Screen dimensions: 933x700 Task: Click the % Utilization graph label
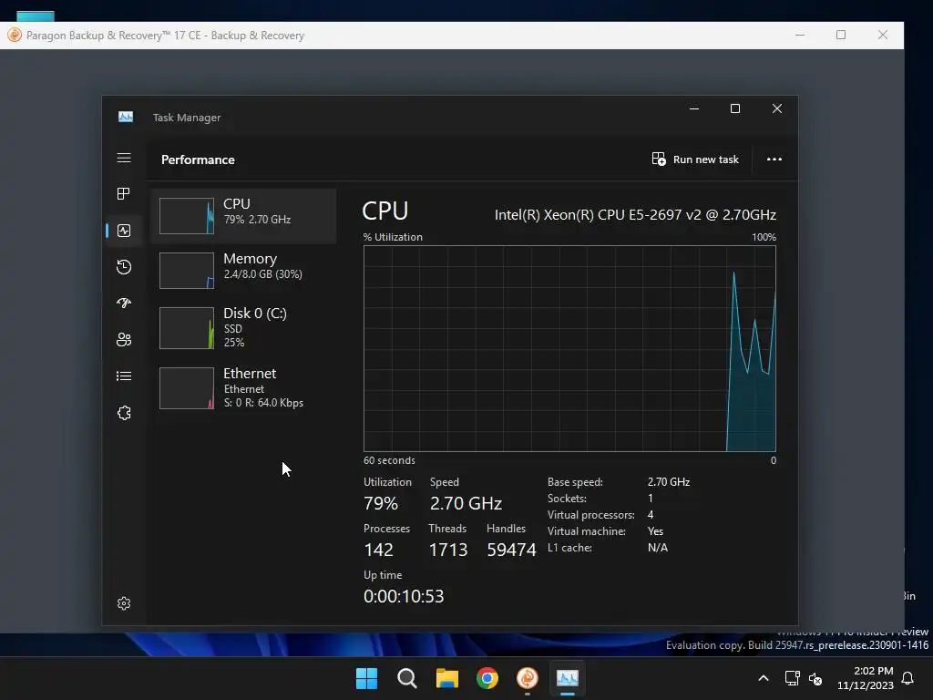[x=393, y=237]
